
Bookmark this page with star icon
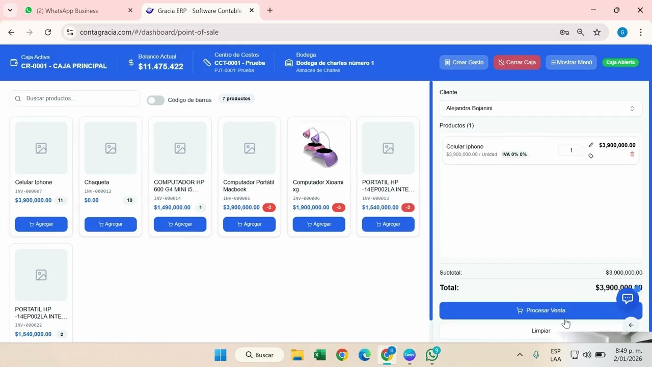point(597,32)
